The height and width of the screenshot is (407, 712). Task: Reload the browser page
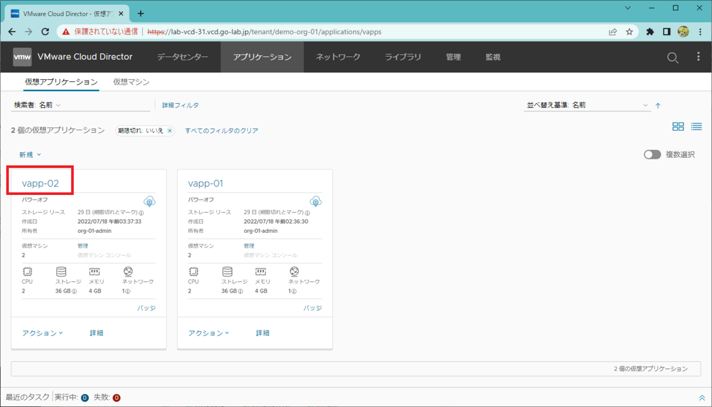pyautogui.click(x=44, y=31)
